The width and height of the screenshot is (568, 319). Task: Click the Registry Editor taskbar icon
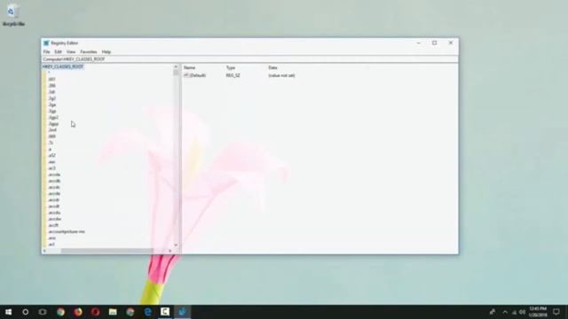(182, 312)
